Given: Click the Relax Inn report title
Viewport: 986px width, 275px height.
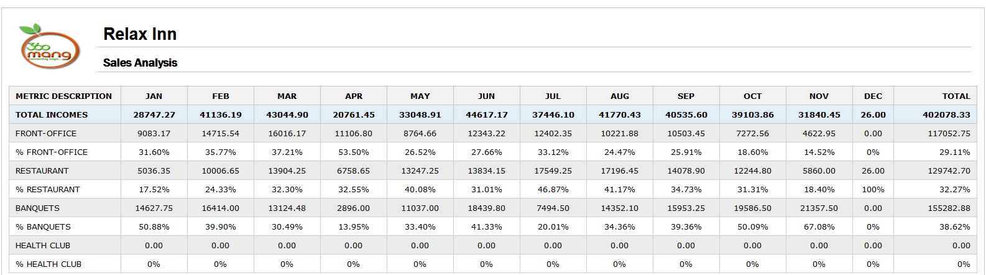Looking at the screenshot, I should (140, 34).
